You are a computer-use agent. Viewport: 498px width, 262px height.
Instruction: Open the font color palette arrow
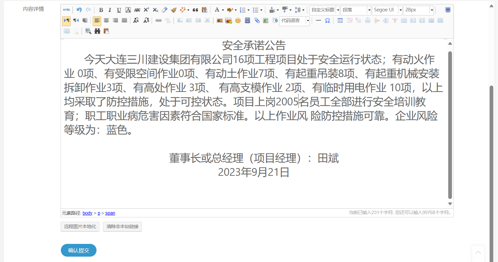pos(223,10)
